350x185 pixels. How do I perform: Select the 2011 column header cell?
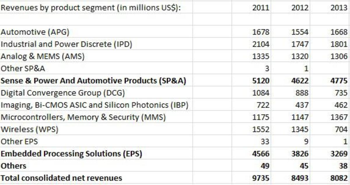[261, 8]
